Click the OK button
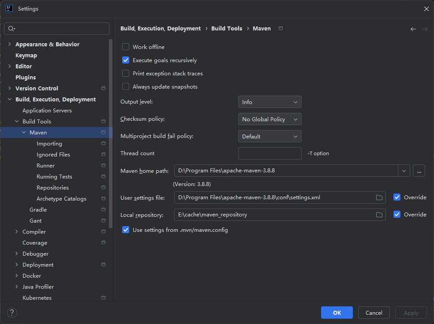The image size is (434, 324). point(337,313)
